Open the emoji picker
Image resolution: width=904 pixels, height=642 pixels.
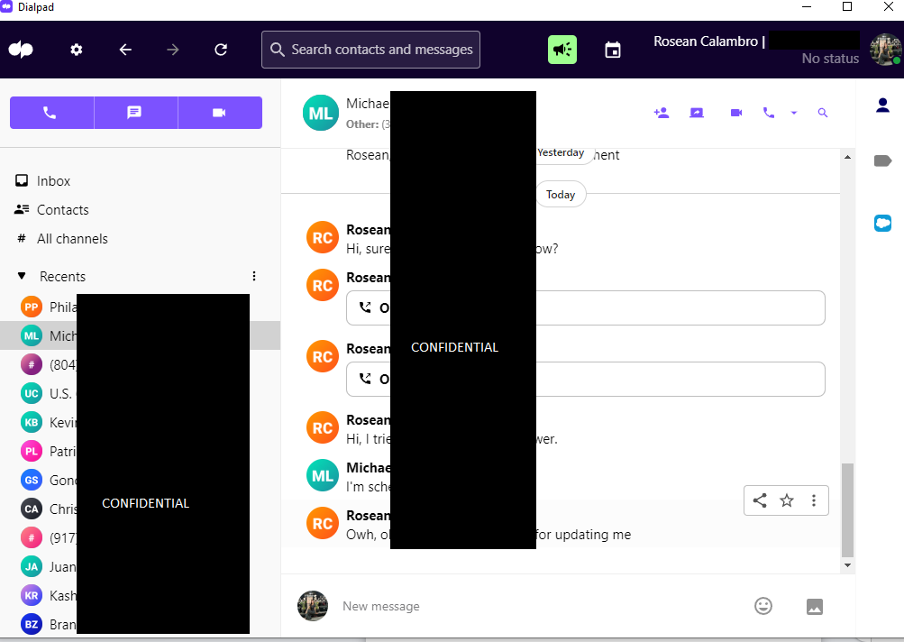coord(763,606)
